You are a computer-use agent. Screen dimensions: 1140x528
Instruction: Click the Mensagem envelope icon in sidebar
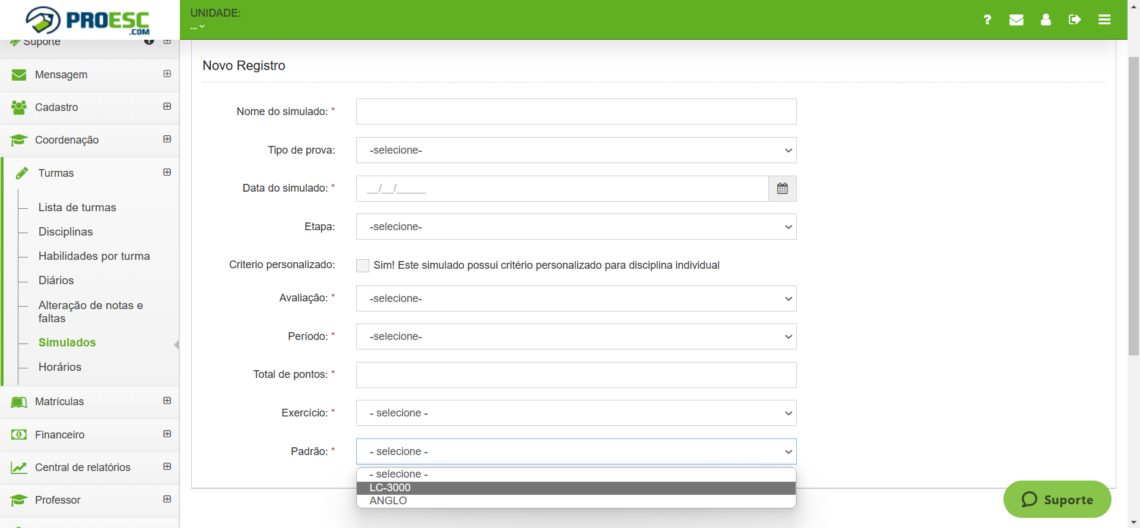(x=19, y=75)
